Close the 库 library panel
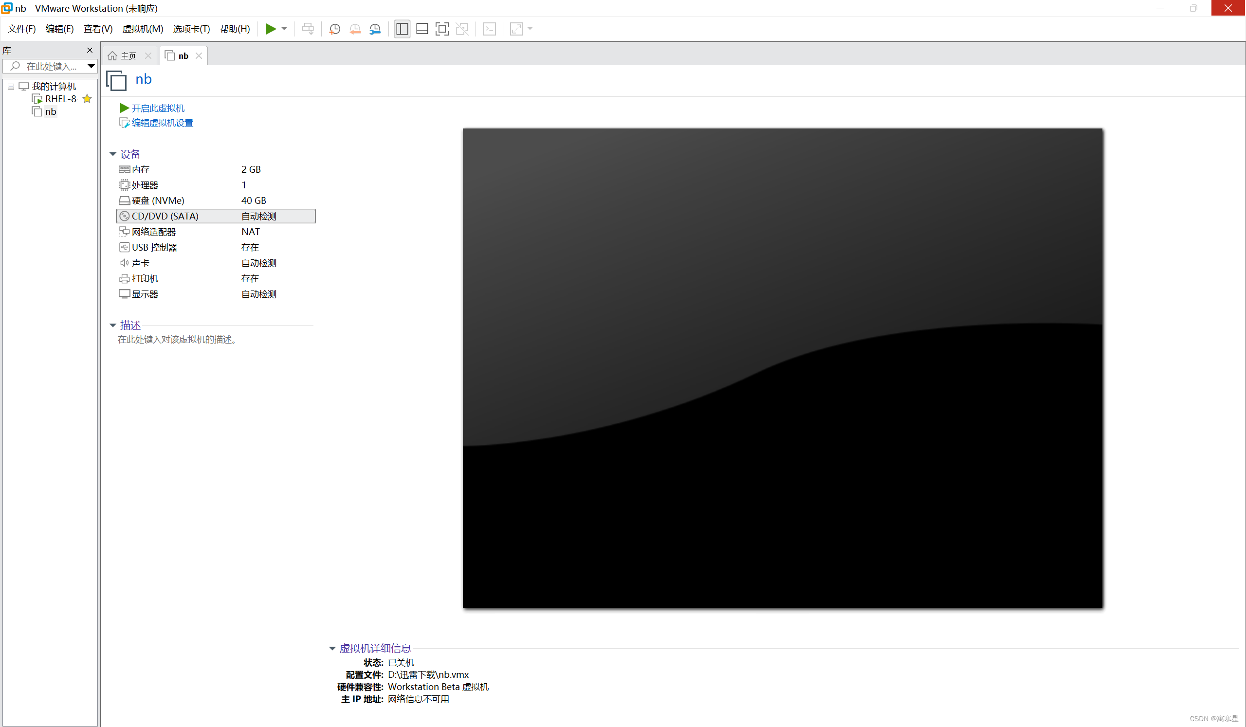Image resolution: width=1246 pixels, height=727 pixels. (x=90, y=50)
